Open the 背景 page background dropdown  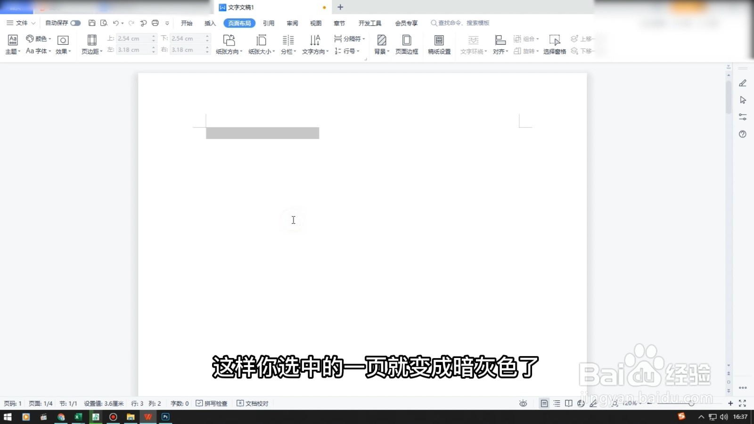pos(382,44)
